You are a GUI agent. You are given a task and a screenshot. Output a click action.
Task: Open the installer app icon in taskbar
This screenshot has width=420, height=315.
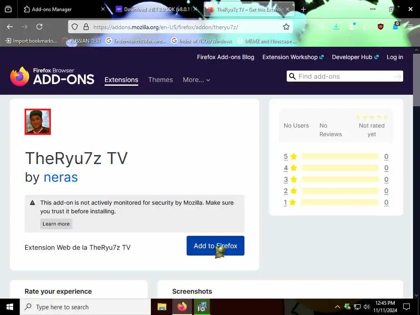[202, 307]
